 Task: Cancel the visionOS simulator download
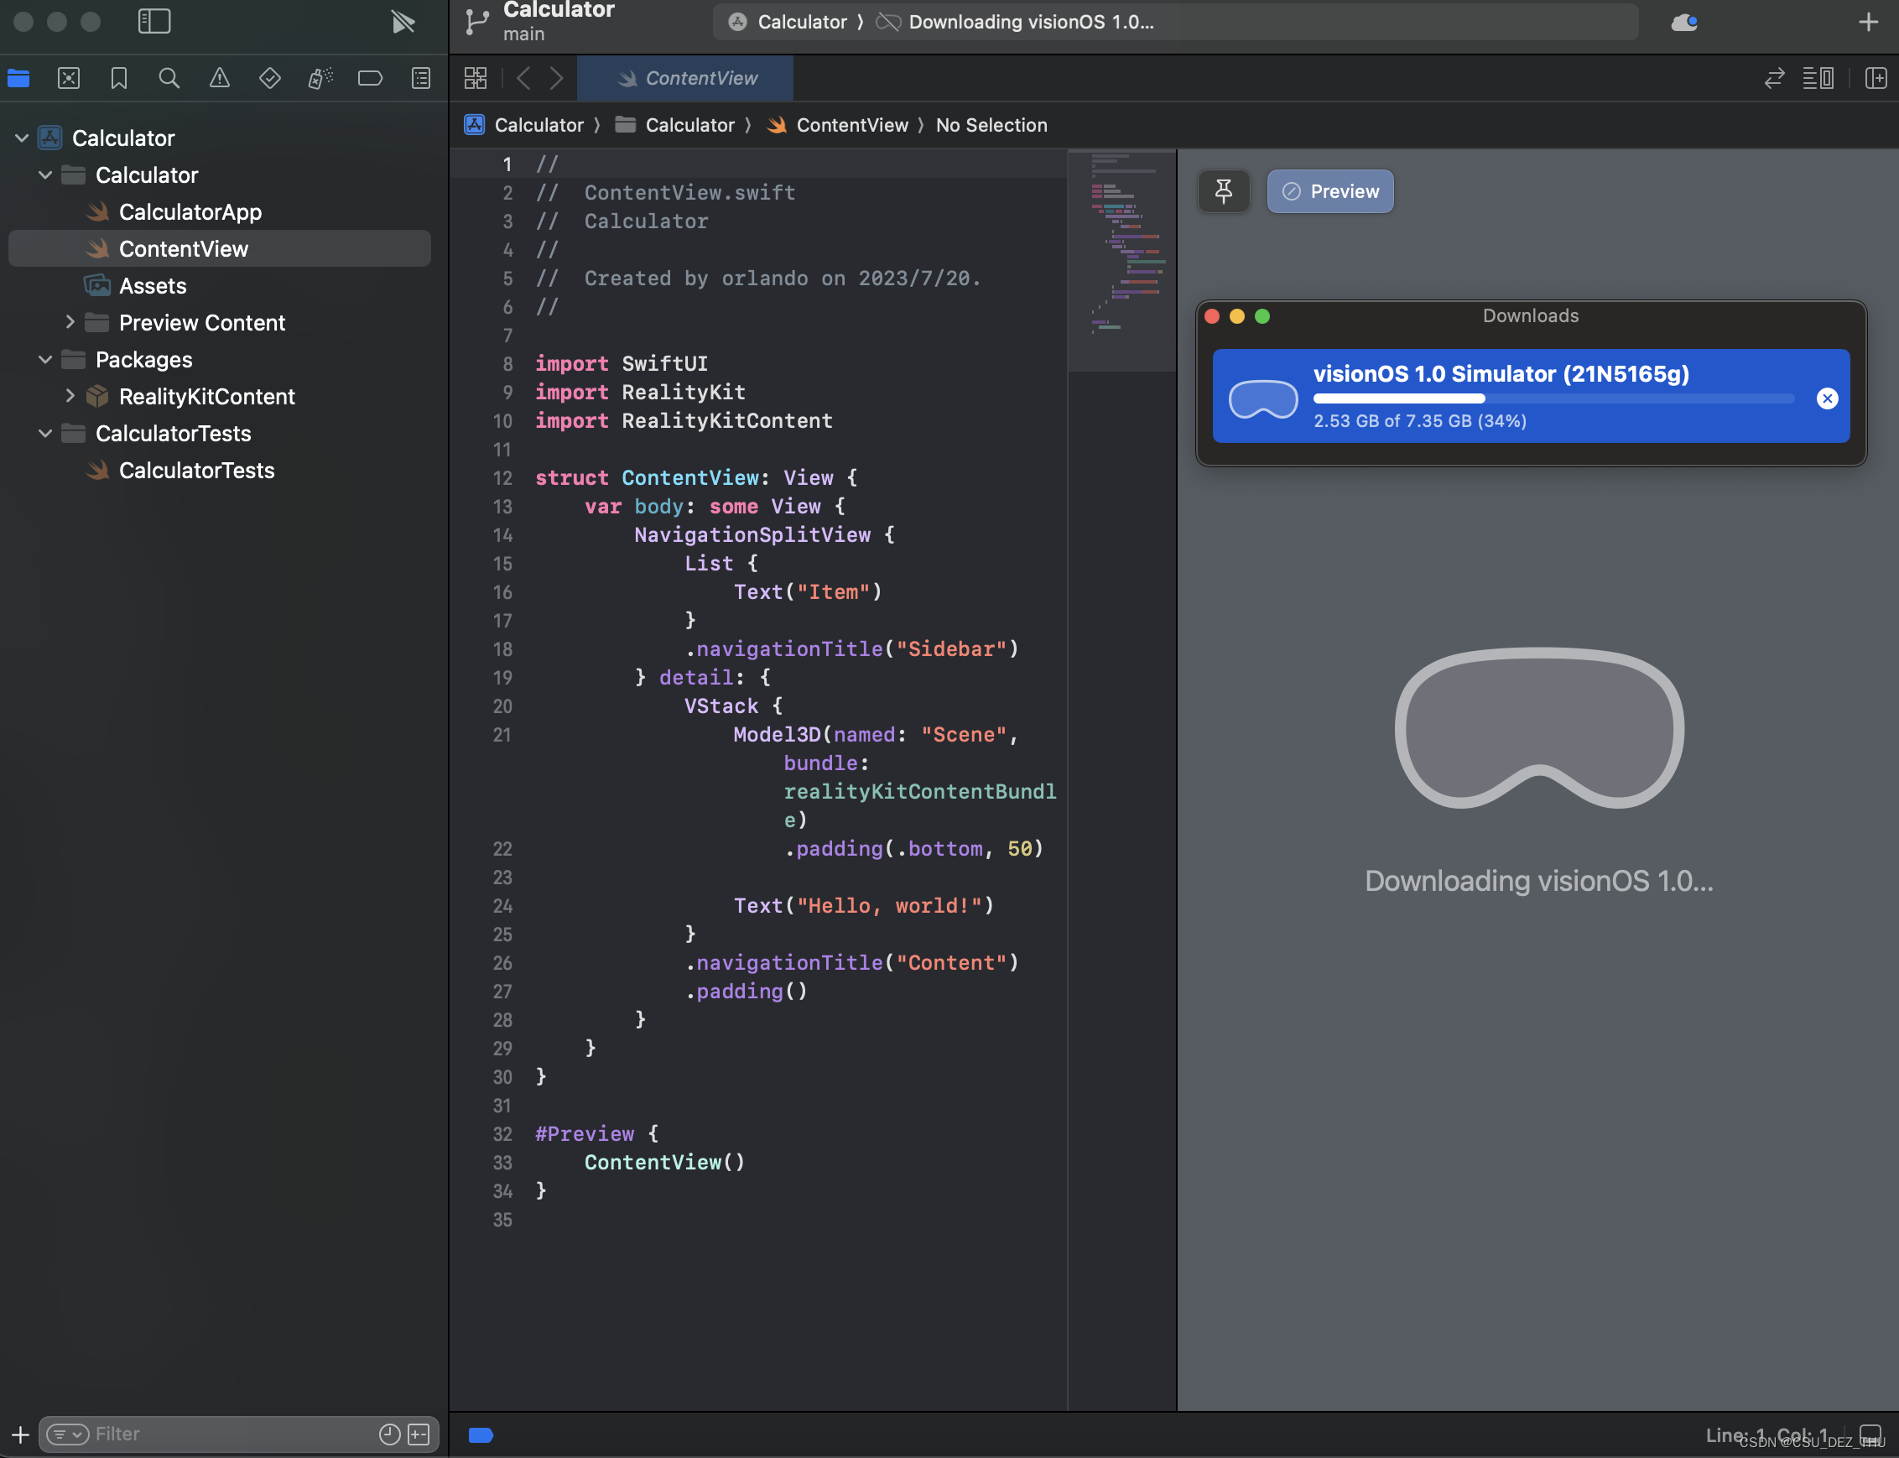[1827, 398]
